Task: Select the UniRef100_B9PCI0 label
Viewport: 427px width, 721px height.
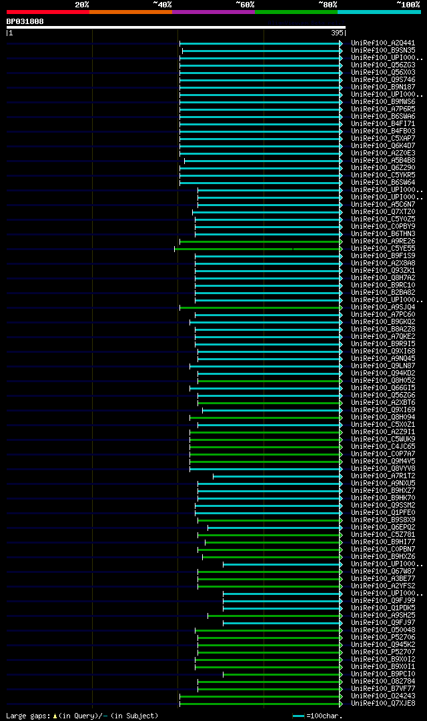Action: click(383, 674)
